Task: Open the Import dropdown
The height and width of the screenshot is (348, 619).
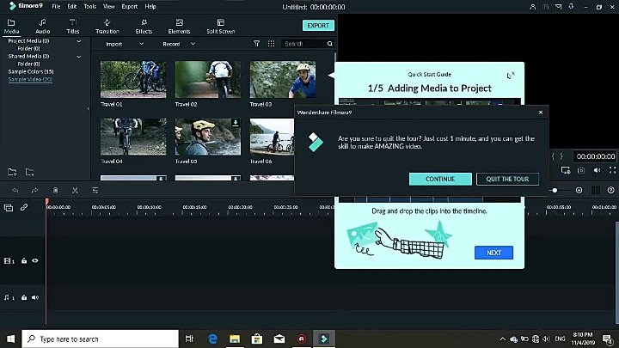Action: tap(116, 43)
